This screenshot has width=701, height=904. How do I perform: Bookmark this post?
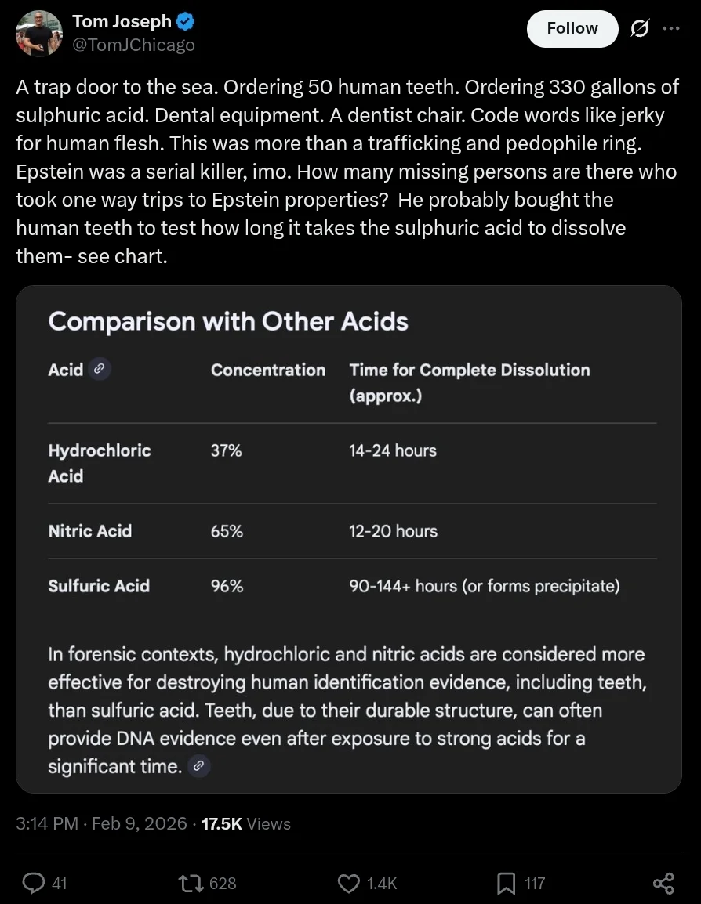[x=506, y=884]
